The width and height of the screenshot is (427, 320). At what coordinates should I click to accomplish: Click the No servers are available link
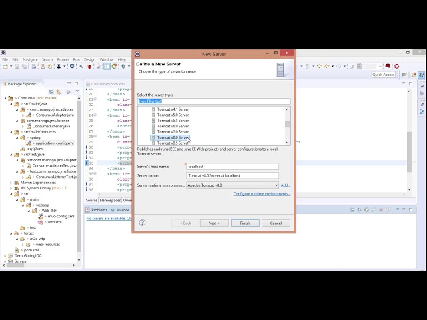pyautogui.click(x=109, y=218)
